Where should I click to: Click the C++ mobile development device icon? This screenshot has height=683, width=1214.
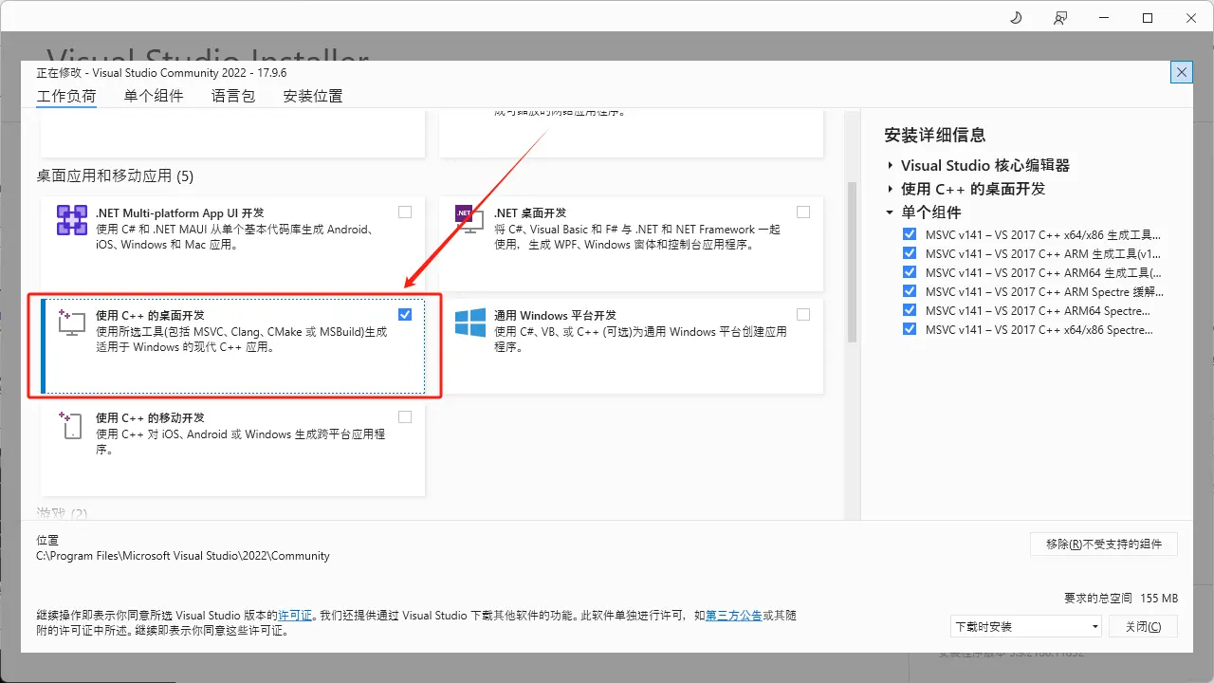(x=72, y=425)
